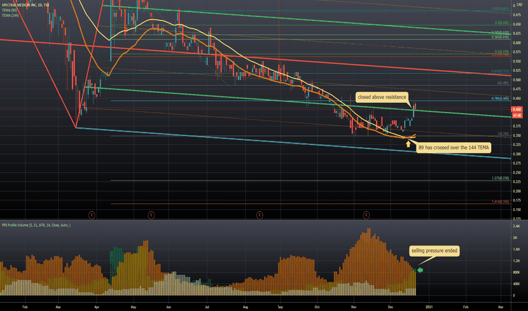Image resolution: width=528 pixels, height=311 pixels.
Task: Click the 0.200 price axis label
Action: tap(517, 191)
